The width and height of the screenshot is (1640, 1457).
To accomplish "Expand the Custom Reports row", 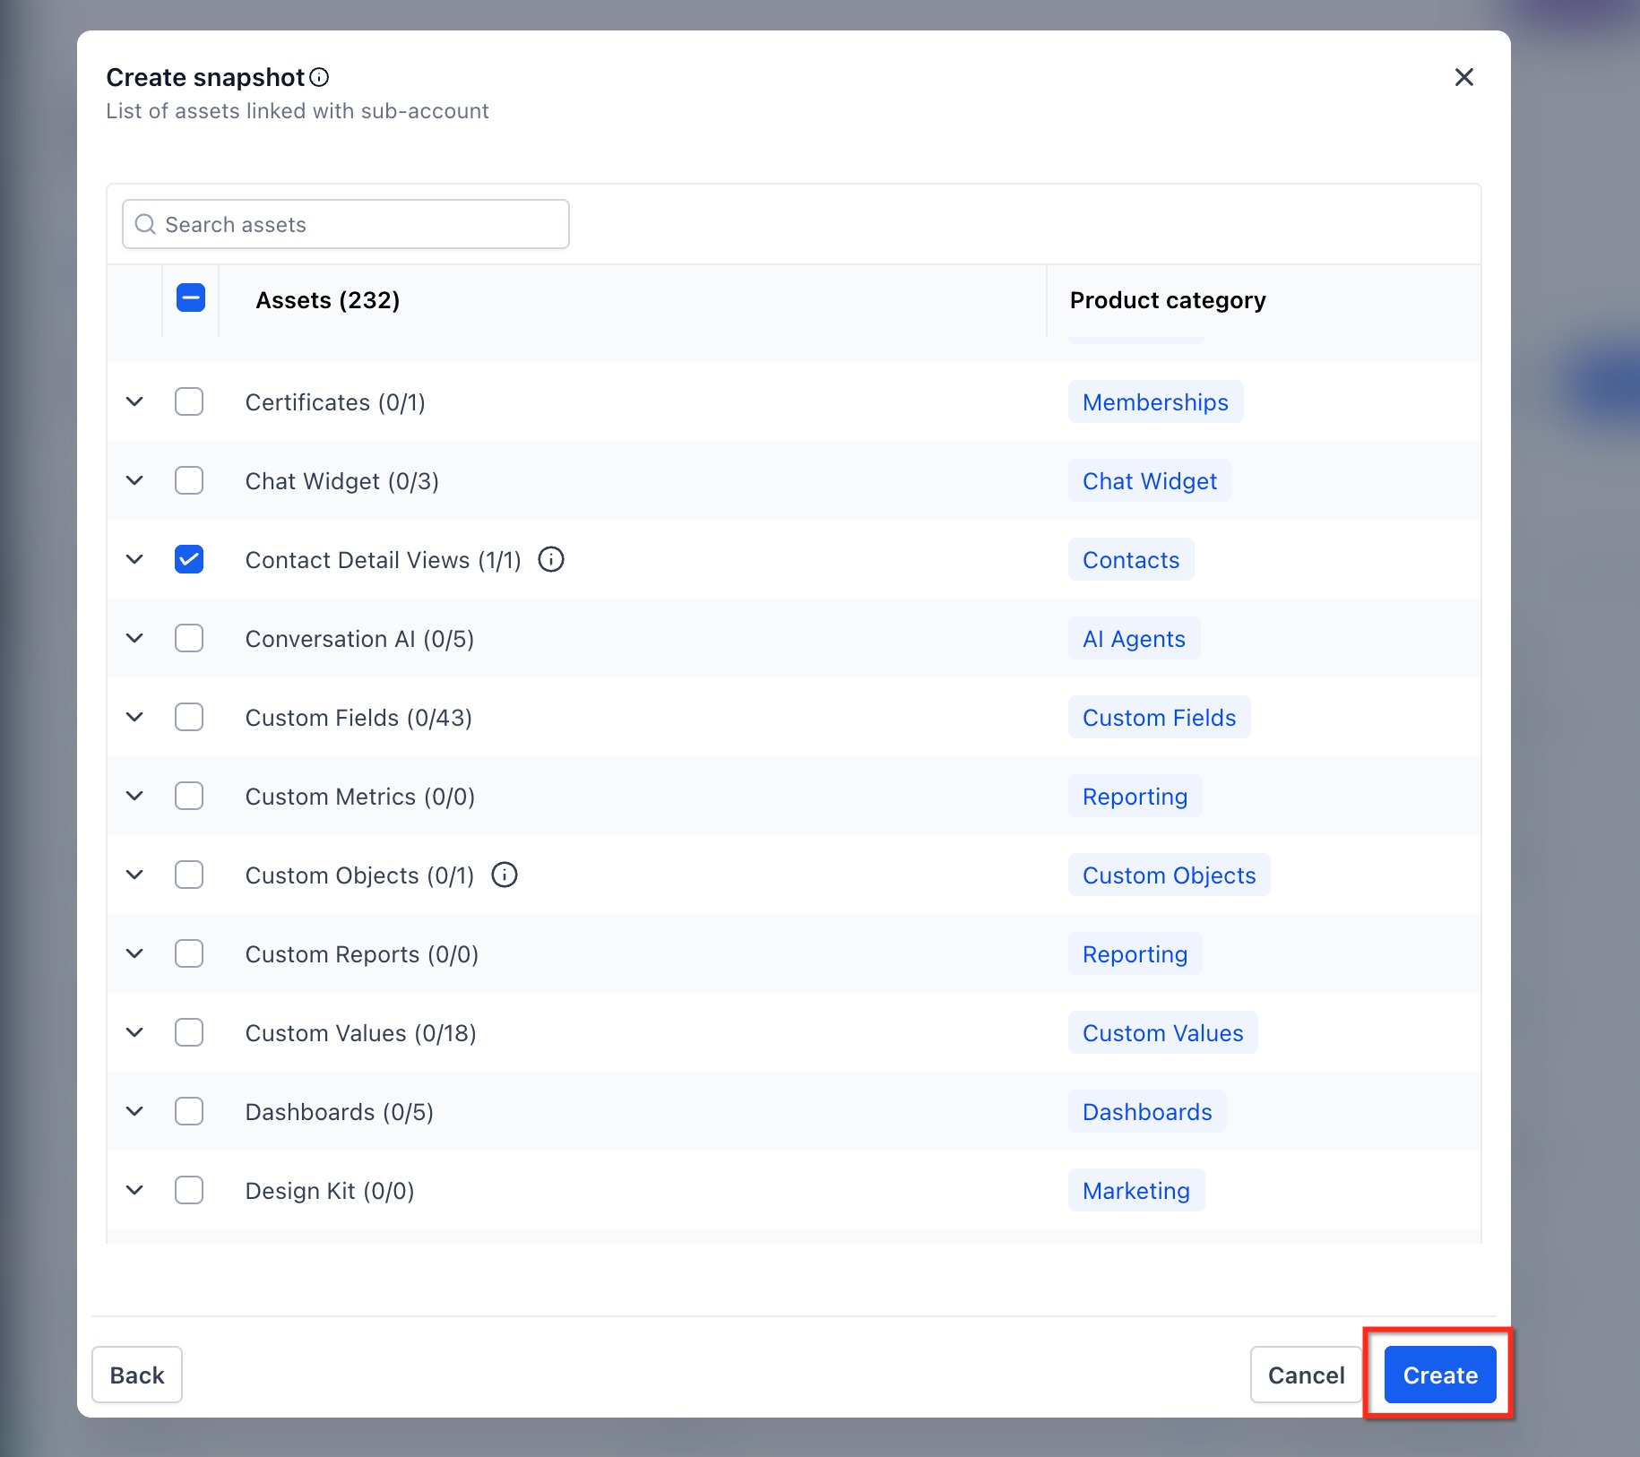I will [134, 953].
